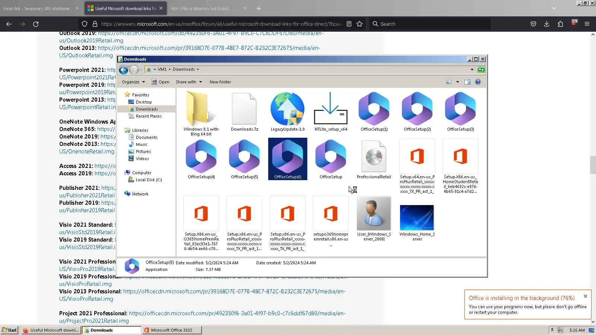Go back in the Downloads Explorer window
Viewport: 596px width, 335px height.
coord(123,70)
